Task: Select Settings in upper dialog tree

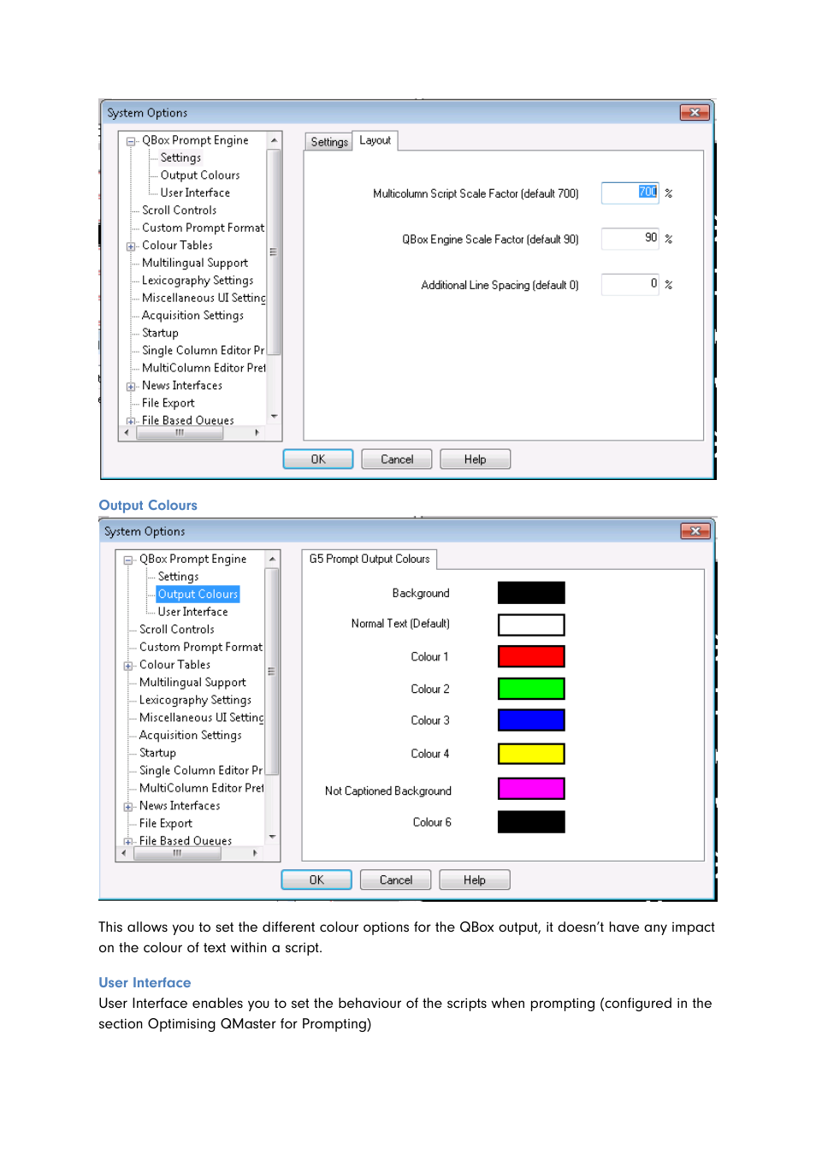Action: [x=180, y=157]
